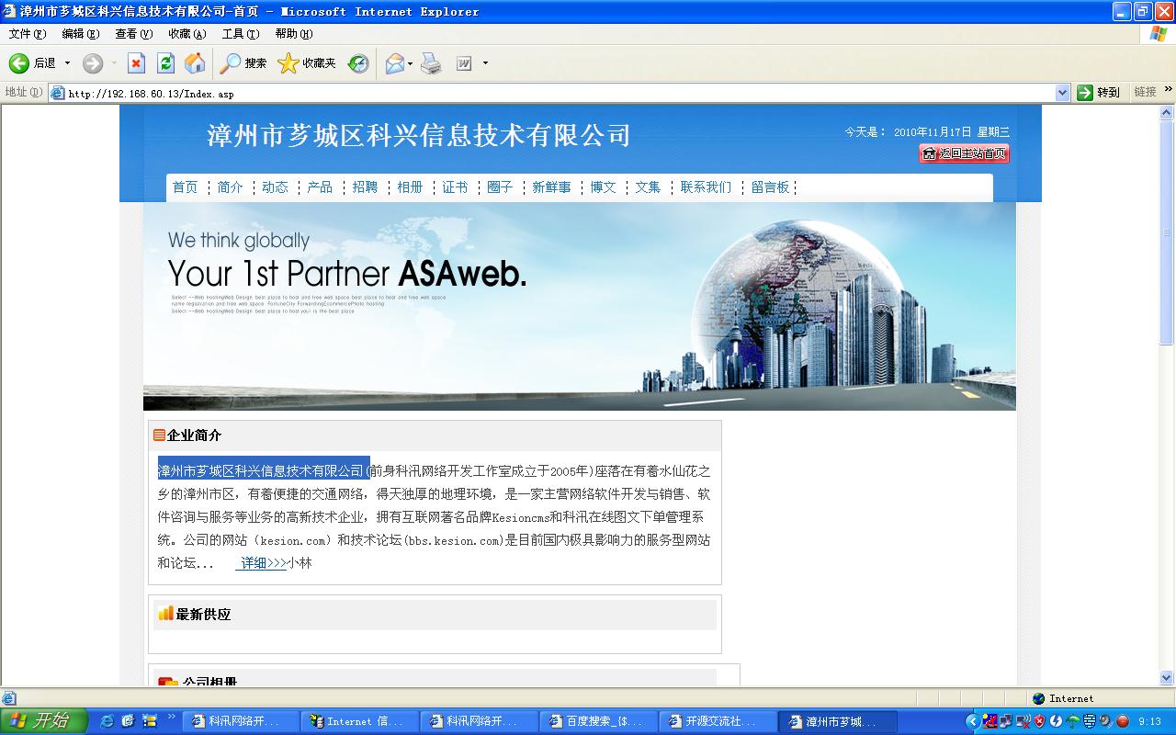Screen dimensions: 1176x735
Task: Open the 编辑(E) menu
Action: click(x=81, y=34)
